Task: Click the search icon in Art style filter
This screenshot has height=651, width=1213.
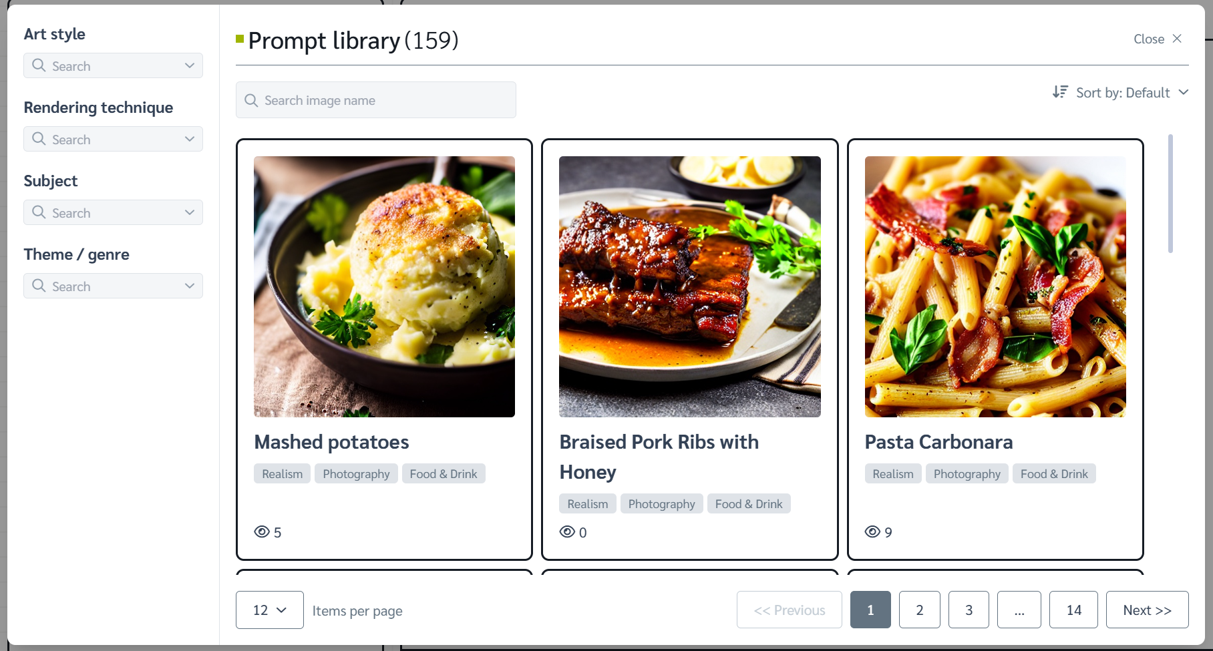Action: [39, 65]
